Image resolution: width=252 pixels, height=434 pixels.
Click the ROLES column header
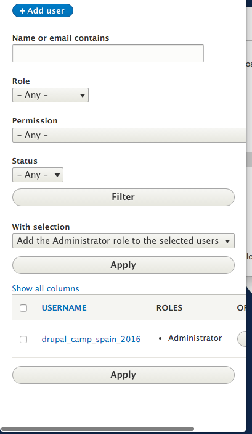169,308
